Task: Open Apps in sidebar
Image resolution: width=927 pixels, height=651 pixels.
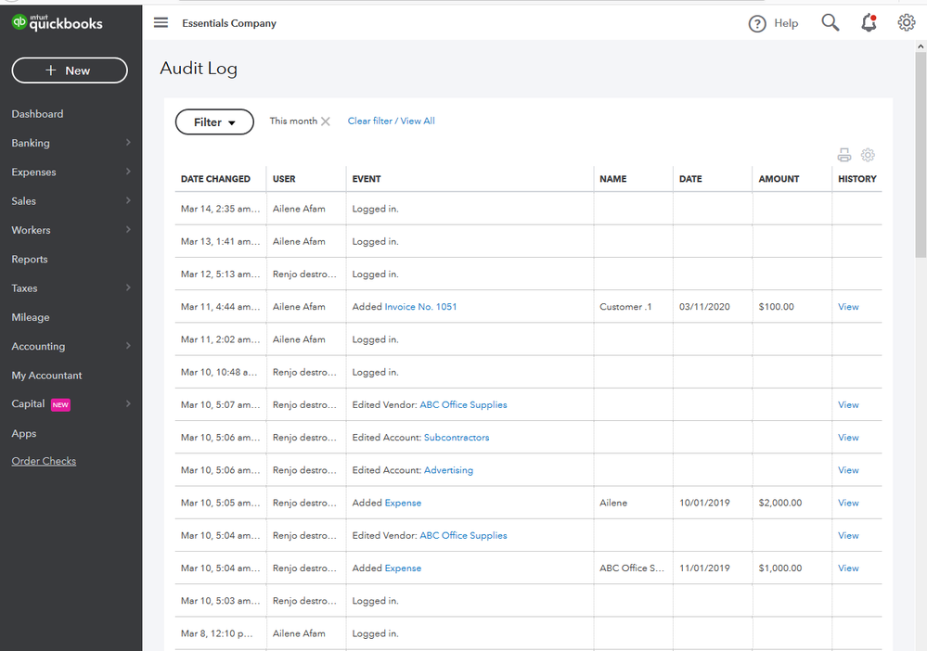Action: (23, 434)
